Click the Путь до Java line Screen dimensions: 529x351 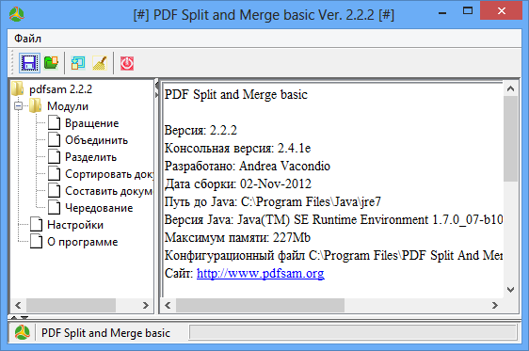click(273, 201)
